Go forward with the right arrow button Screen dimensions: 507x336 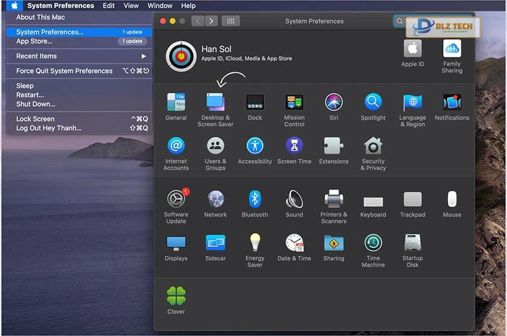[211, 21]
